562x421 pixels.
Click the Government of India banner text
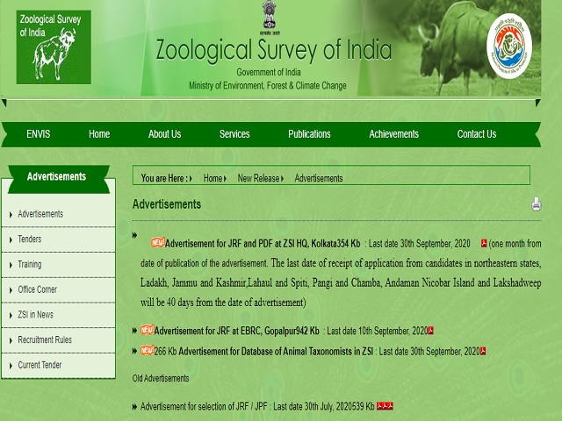[269, 72]
